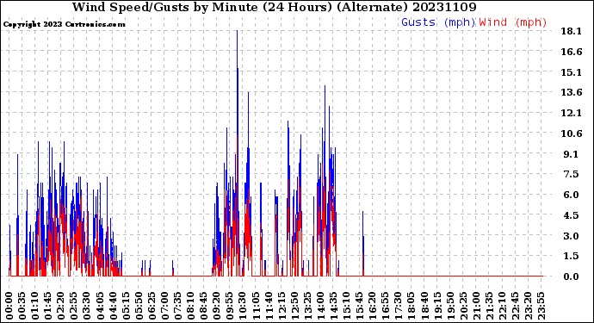Click the 23:55 time label

[541, 306]
